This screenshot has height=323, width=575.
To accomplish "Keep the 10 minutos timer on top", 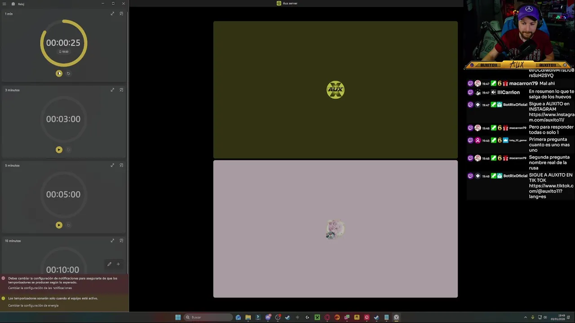I will pyautogui.click(x=121, y=240).
